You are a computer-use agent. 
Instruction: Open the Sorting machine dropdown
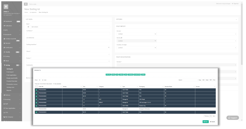pyautogui.click(x=68, y=48)
